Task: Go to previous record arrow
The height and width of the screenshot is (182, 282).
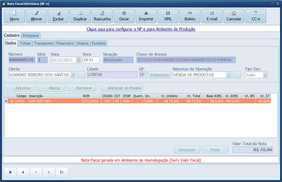Action: click(x=23, y=172)
